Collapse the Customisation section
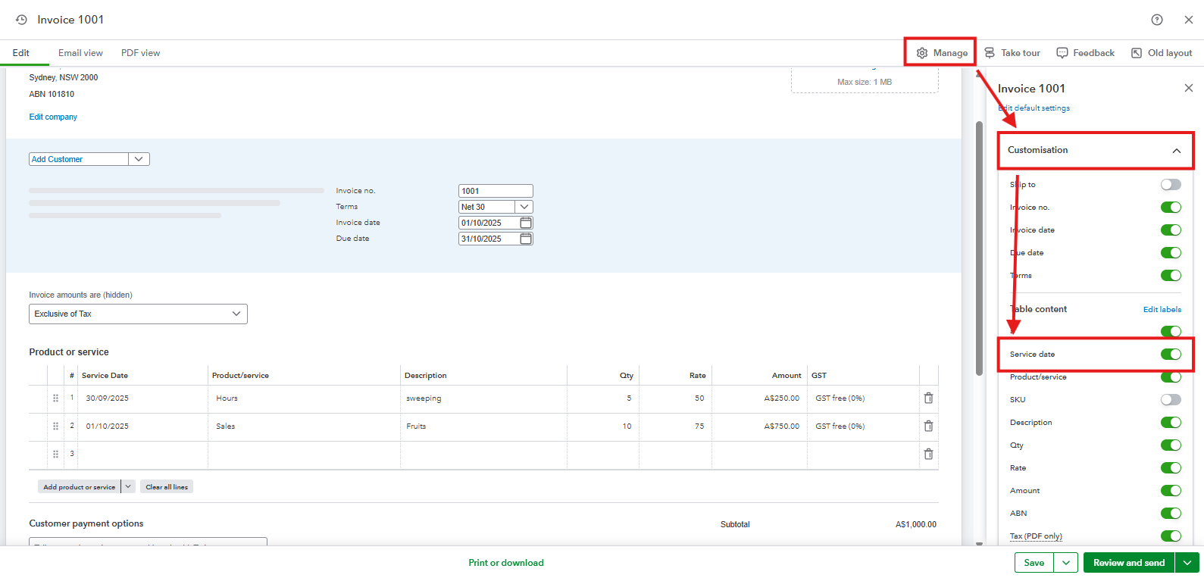Image resolution: width=1204 pixels, height=578 pixels. pyautogui.click(x=1176, y=151)
